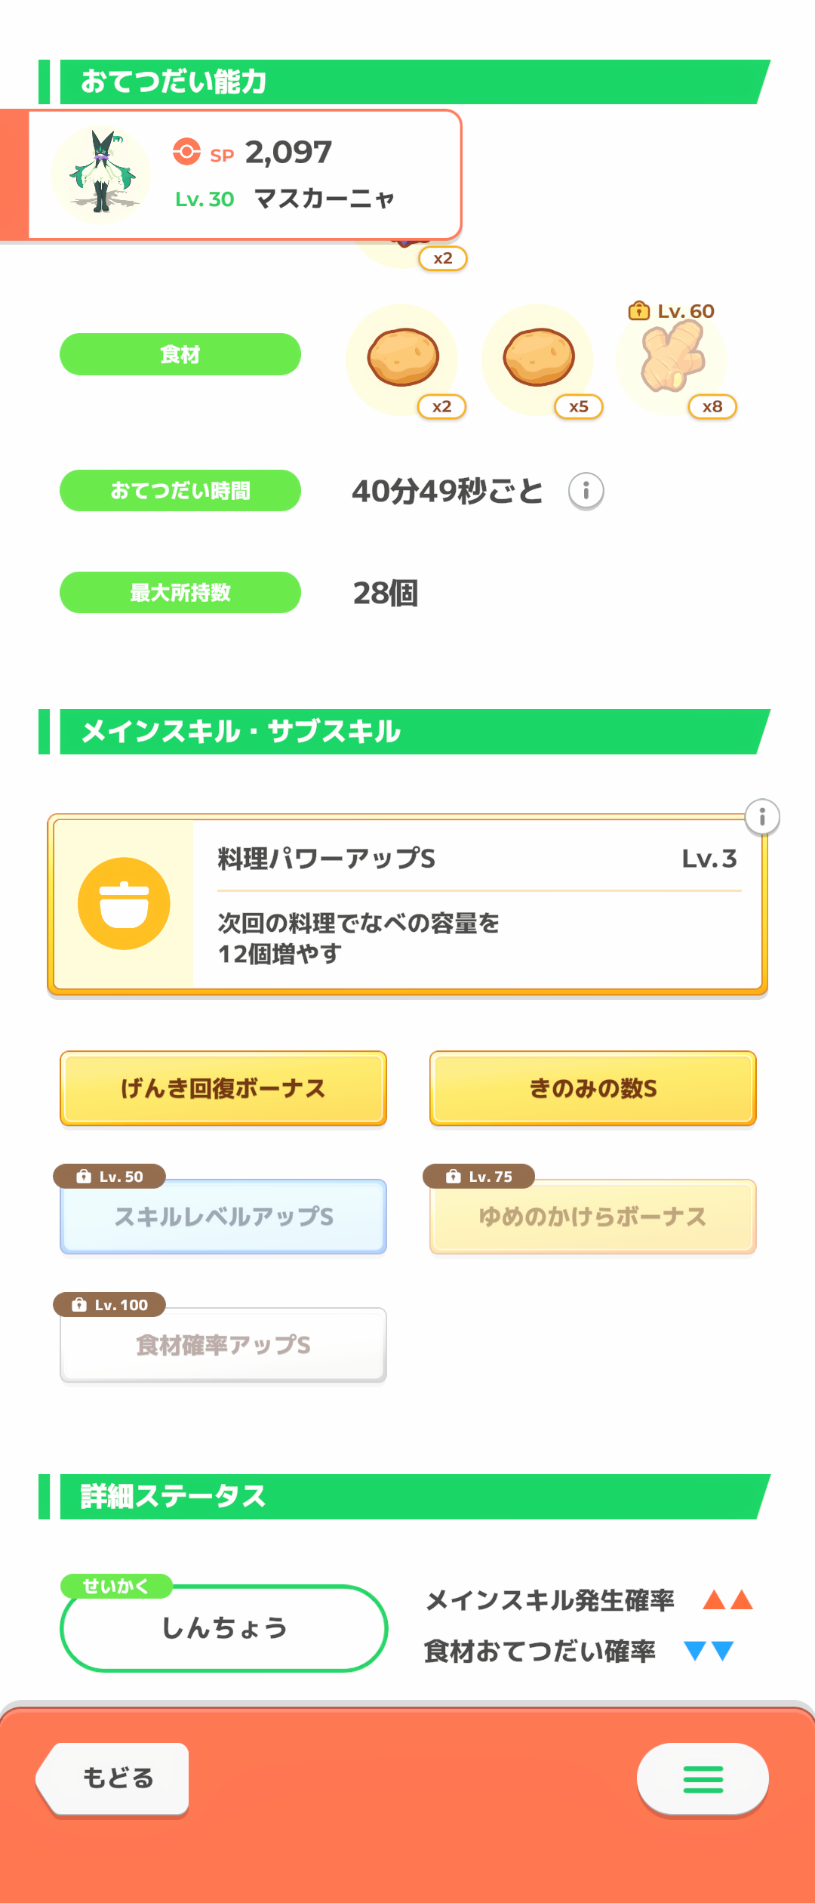Tap the きのみの数S sub skill
Viewport: 815px width, 1903px height.
click(x=593, y=1088)
